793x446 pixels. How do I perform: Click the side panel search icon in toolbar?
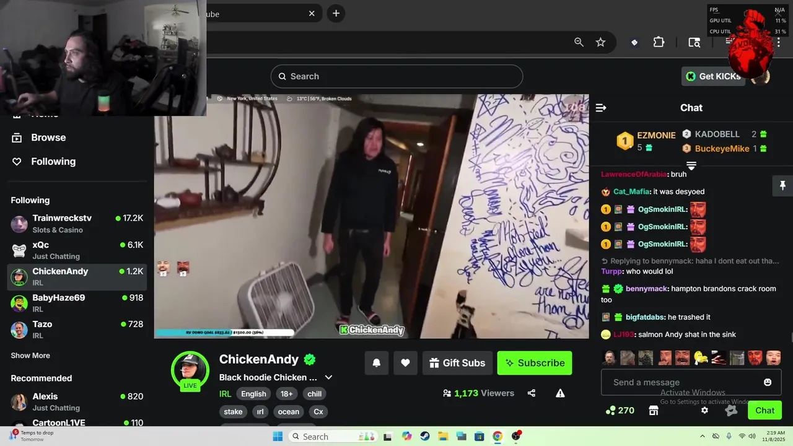694,42
